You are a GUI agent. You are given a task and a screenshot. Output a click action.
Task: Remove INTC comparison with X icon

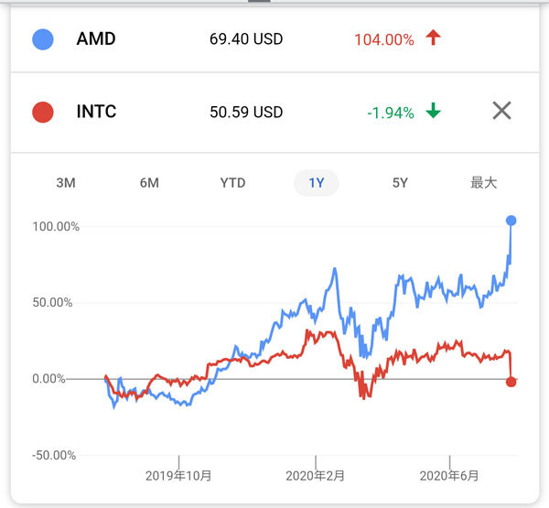[501, 111]
